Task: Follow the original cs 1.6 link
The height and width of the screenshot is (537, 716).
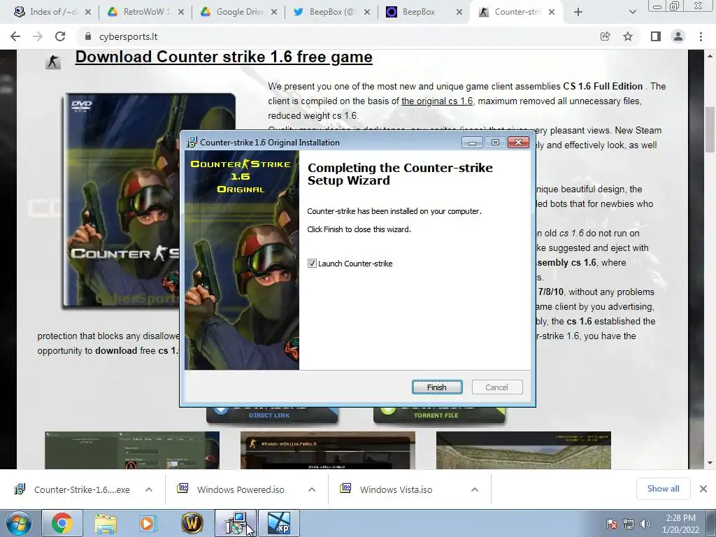Action: pos(437,101)
